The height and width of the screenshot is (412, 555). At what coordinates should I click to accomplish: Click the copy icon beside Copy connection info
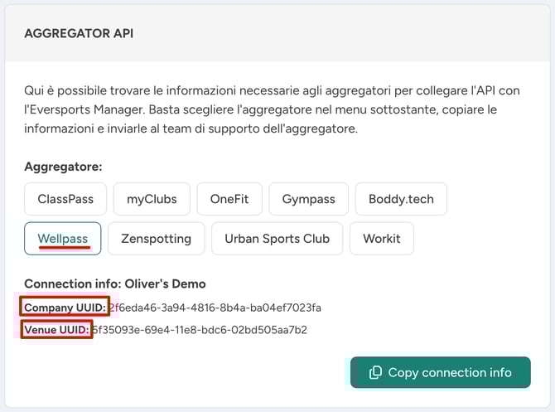point(375,372)
